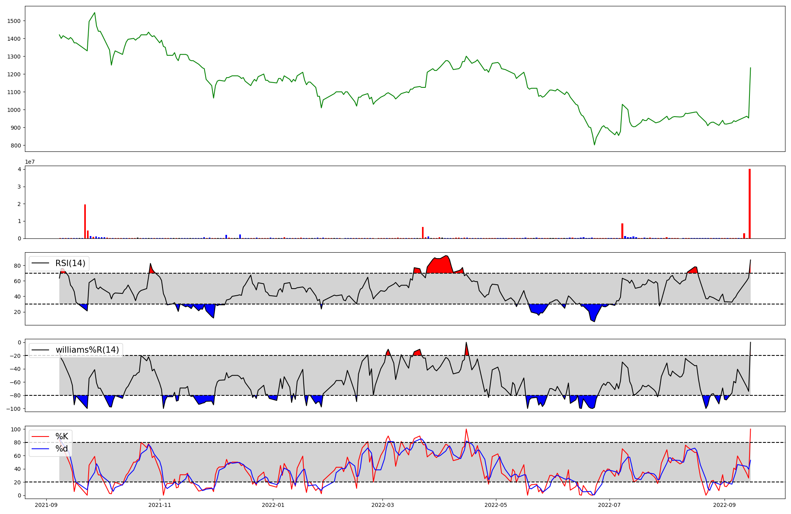This screenshot has width=791, height=514.
Task: Click the 1e7 exponent label above volume chart
Action: click(x=30, y=162)
